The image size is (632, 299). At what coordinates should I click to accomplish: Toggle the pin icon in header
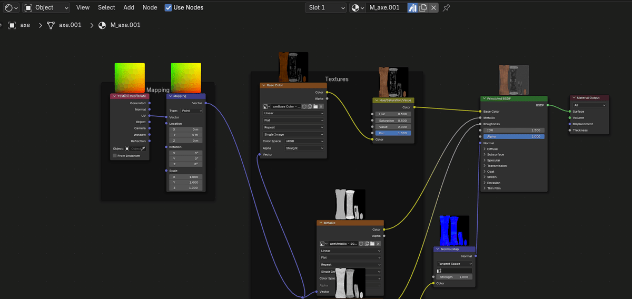click(447, 7)
